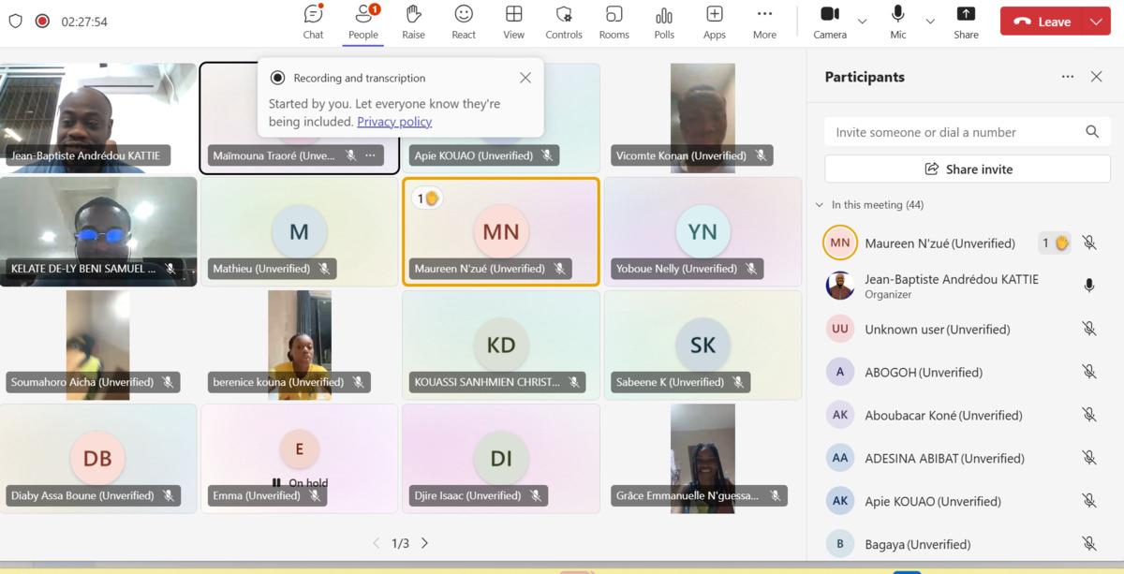Turn on the Camera

point(830,22)
